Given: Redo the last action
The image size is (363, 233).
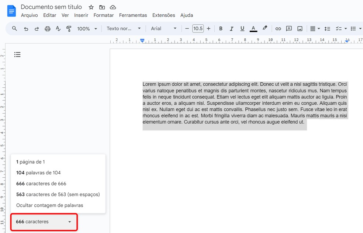Looking at the screenshot, I should pos(37,29).
